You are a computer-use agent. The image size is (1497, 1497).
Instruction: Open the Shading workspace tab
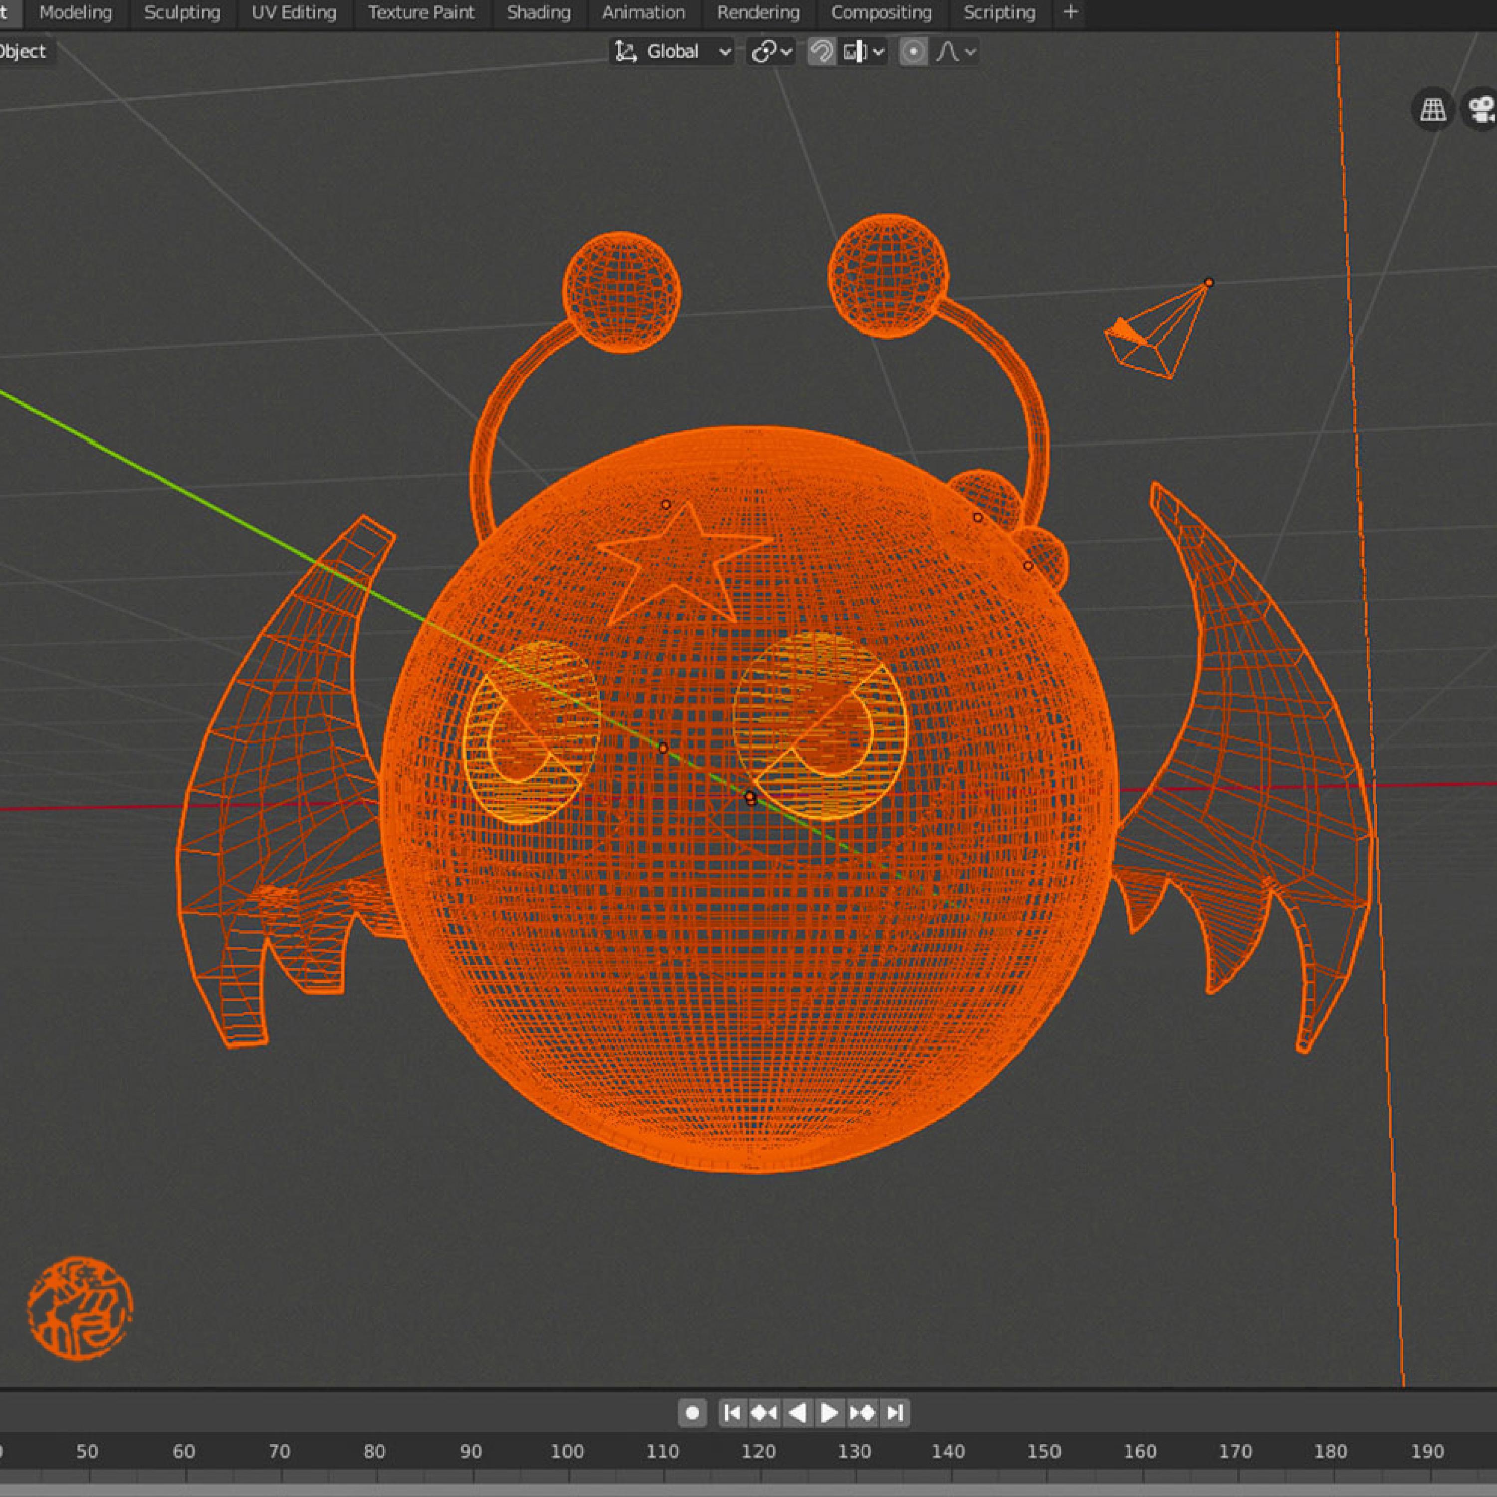click(x=538, y=12)
